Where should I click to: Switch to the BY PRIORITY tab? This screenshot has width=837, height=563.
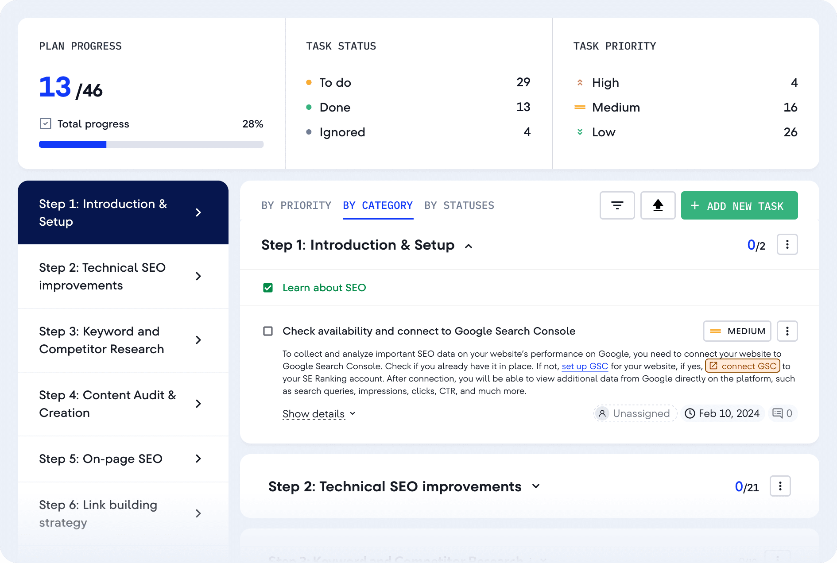(x=296, y=205)
